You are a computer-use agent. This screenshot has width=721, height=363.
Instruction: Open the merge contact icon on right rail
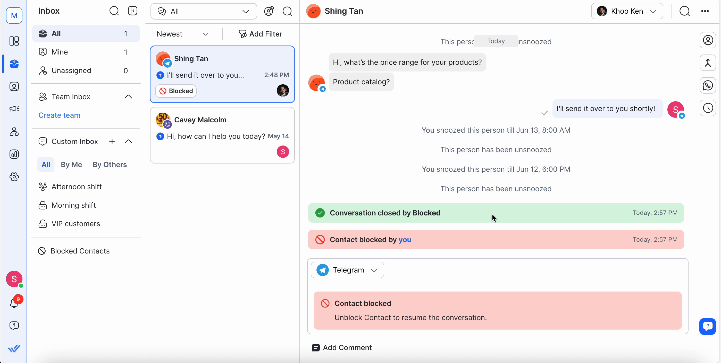tap(708, 63)
